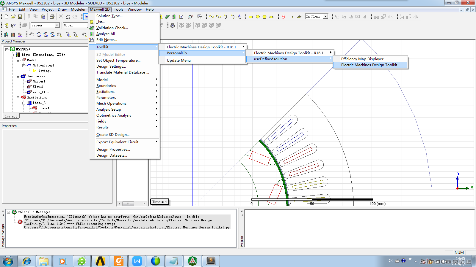Select the Moving1 tree item
The width and height of the screenshot is (476, 267).
tap(44, 71)
